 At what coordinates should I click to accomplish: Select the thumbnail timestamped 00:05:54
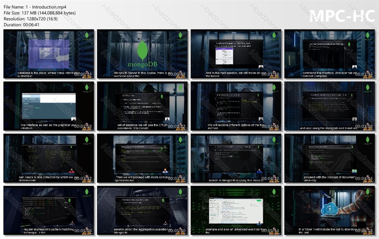[236, 210]
